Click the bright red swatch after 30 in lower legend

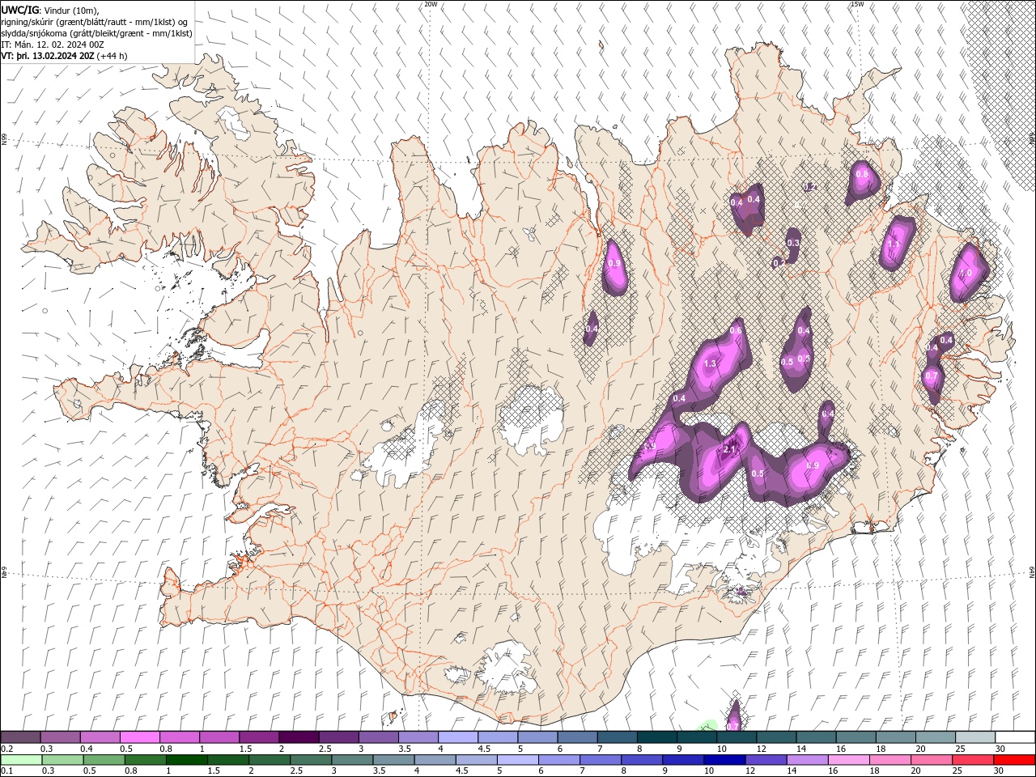click(1013, 760)
